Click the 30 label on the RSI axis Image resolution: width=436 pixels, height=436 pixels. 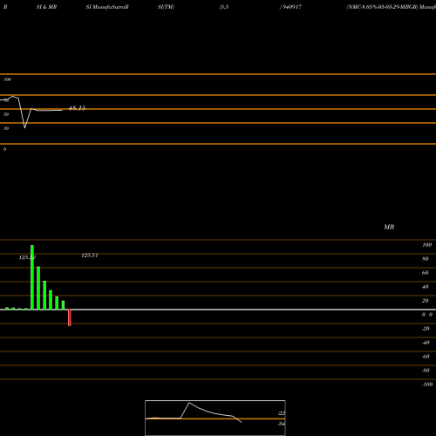[x=6, y=128]
